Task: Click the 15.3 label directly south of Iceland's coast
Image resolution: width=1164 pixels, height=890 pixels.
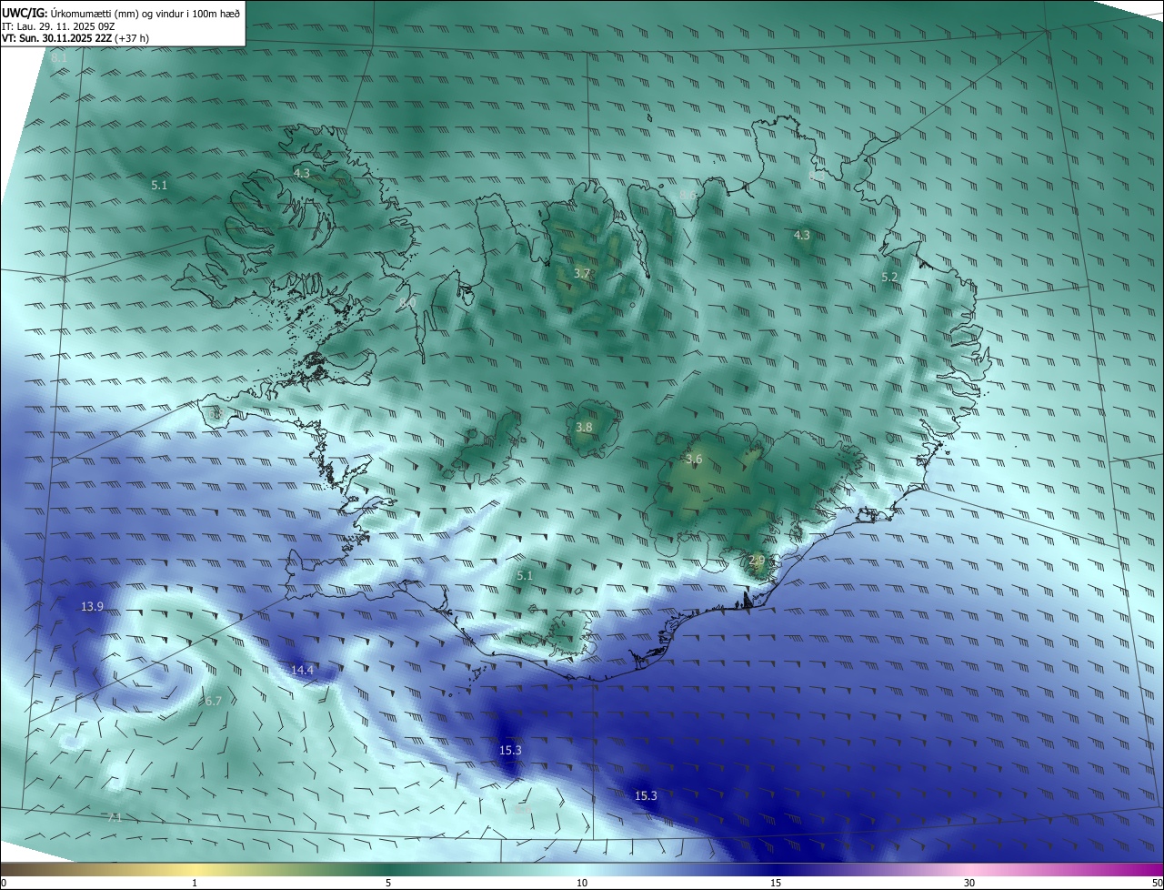Action: tap(510, 751)
